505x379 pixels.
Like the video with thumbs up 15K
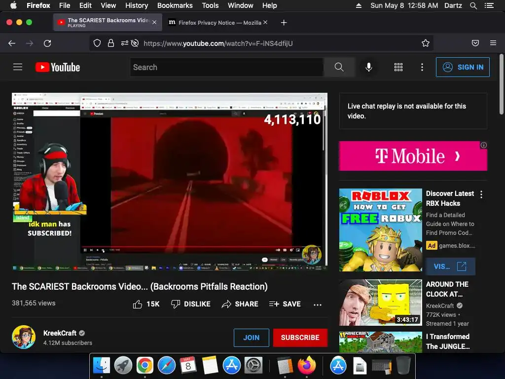point(146,304)
